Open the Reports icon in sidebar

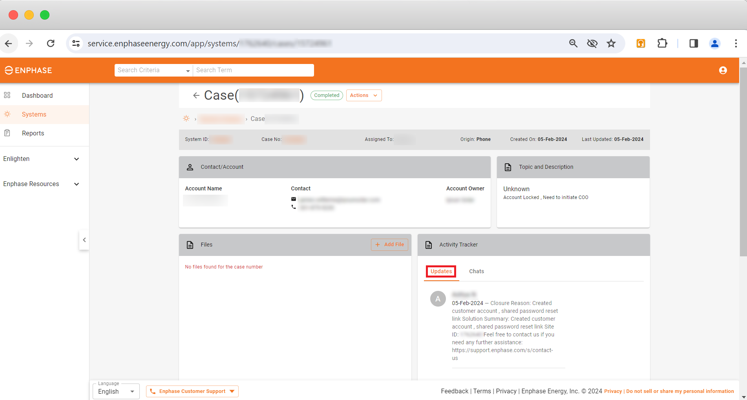[7, 133]
